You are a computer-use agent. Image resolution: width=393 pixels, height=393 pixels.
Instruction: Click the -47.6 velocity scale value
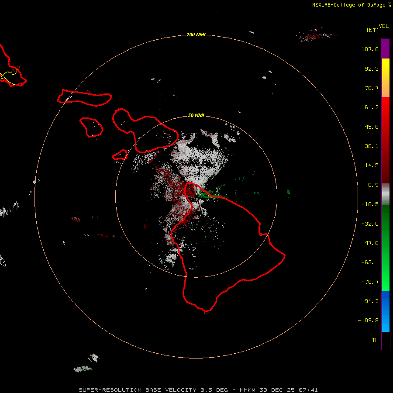370,243
